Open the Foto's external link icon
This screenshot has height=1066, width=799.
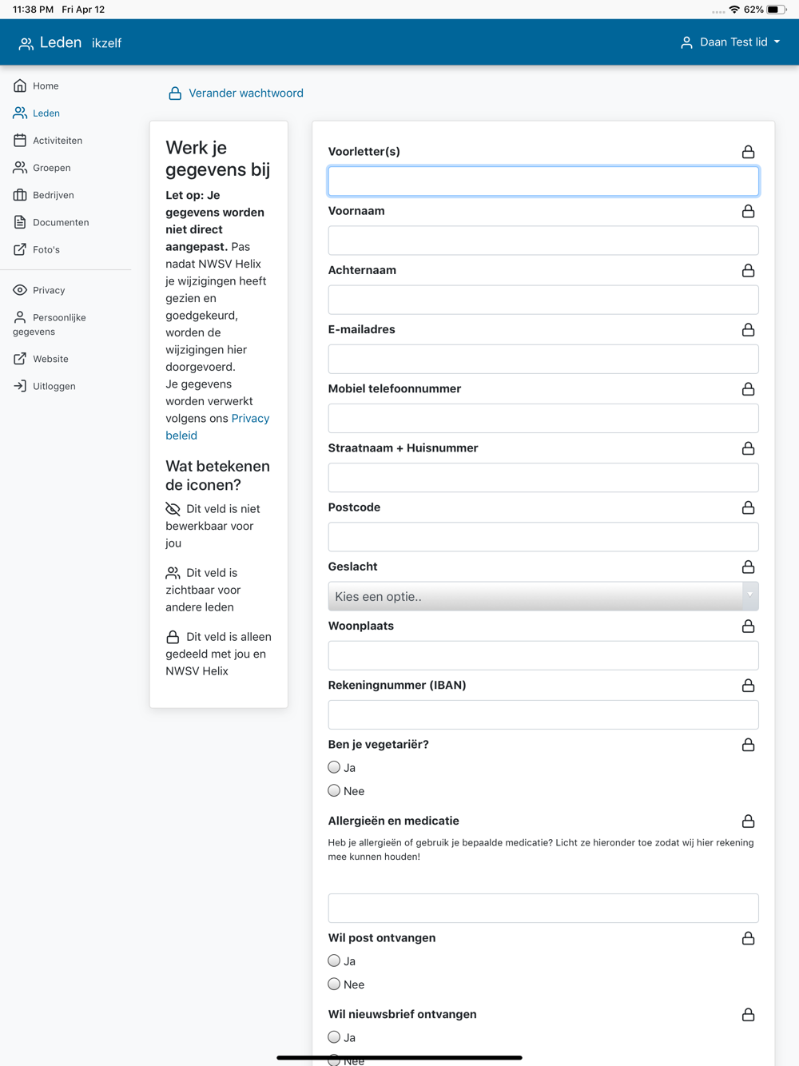point(20,249)
